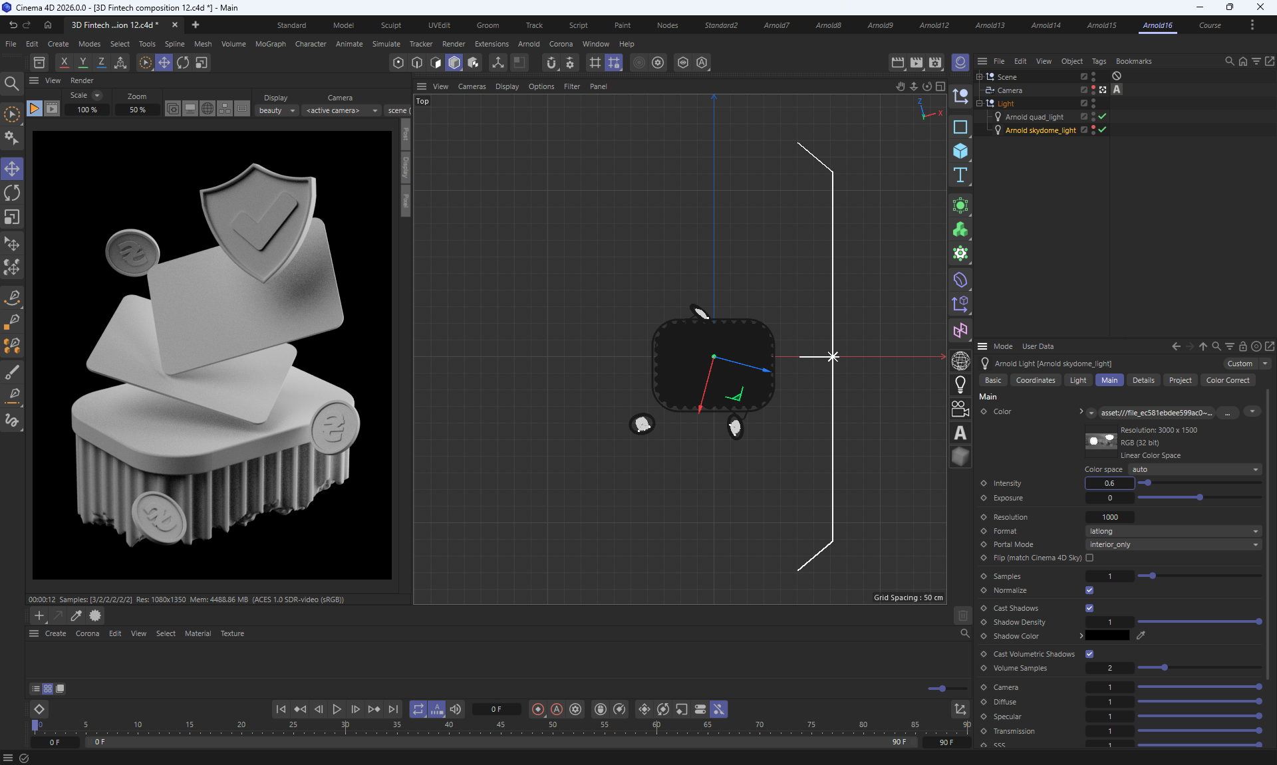
Task: Click the Shadow Color black swatch
Action: (x=1107, y=636)
